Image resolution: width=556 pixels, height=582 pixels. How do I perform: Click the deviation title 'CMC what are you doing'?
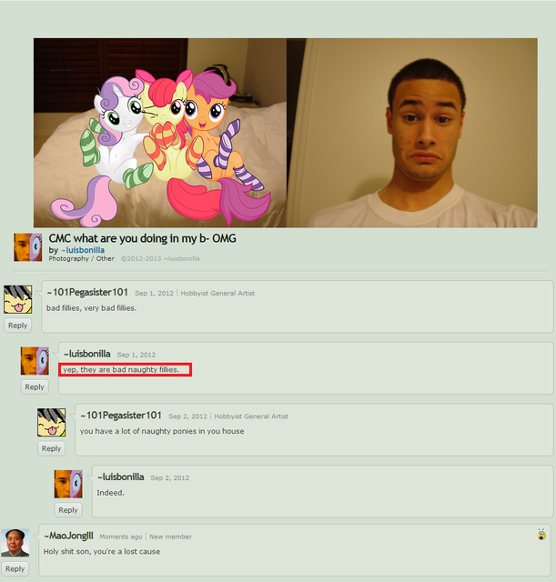pos(143,238)
